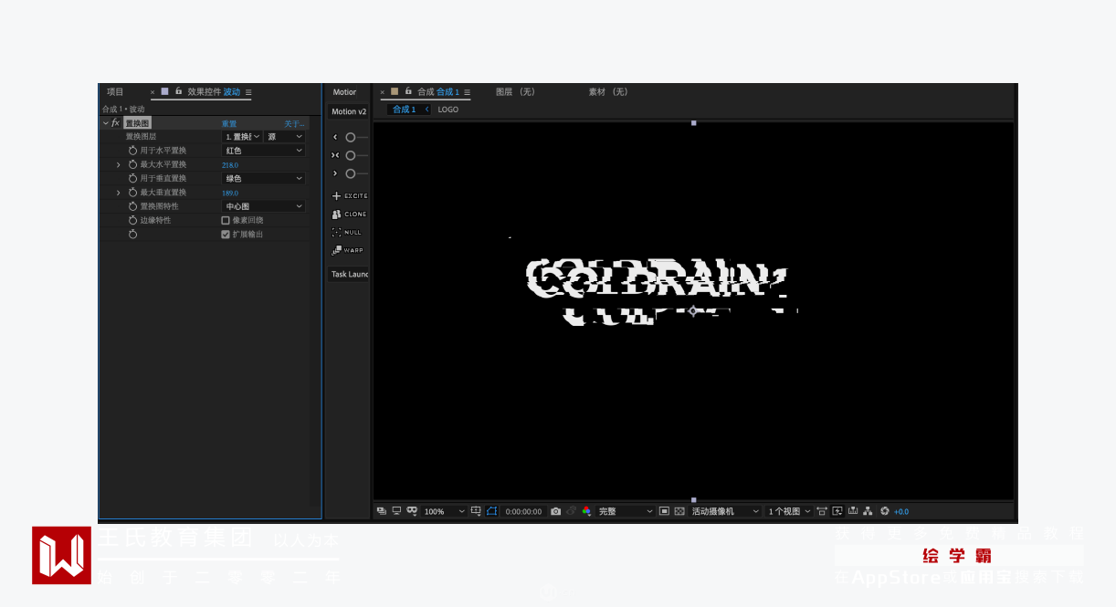Toggle region of interest
This screenshot has width=1116, height=607.
[x=664, y=511]
